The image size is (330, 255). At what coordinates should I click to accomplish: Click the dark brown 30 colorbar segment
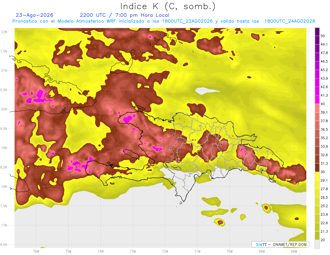click(x=317, y=168)
